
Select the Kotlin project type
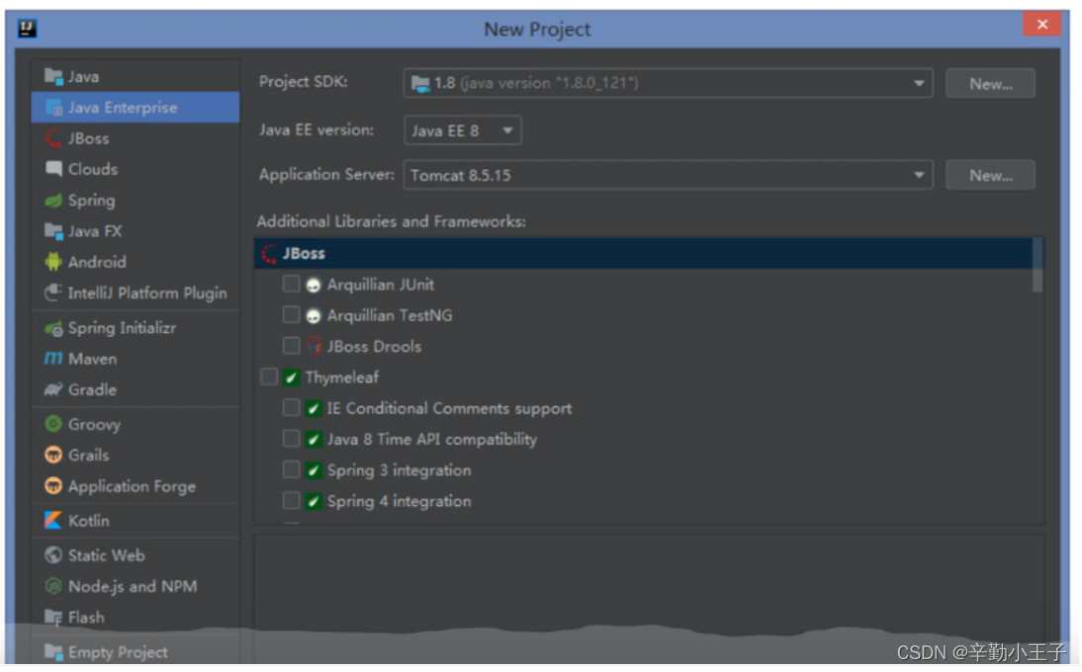[x=135, y=521]
